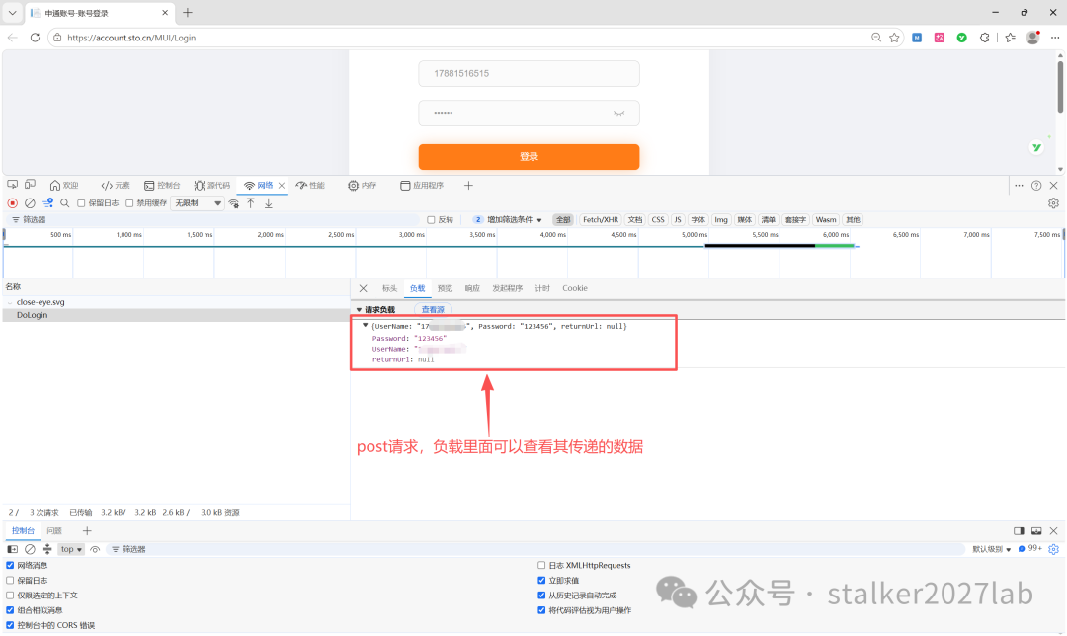Open the browser favorites list icon

(x=1010, y=38)
